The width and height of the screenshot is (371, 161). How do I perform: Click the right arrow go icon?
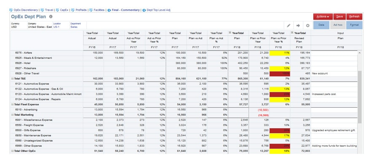298,25
